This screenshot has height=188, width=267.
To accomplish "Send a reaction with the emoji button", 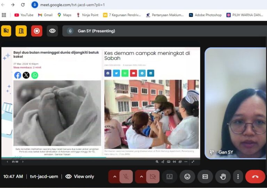I will (187, 177).
